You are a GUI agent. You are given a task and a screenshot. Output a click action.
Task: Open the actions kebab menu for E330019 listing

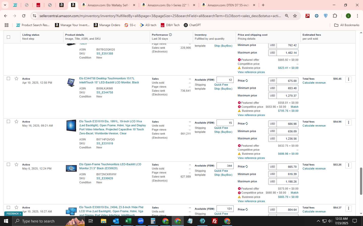tap(348, 208)
